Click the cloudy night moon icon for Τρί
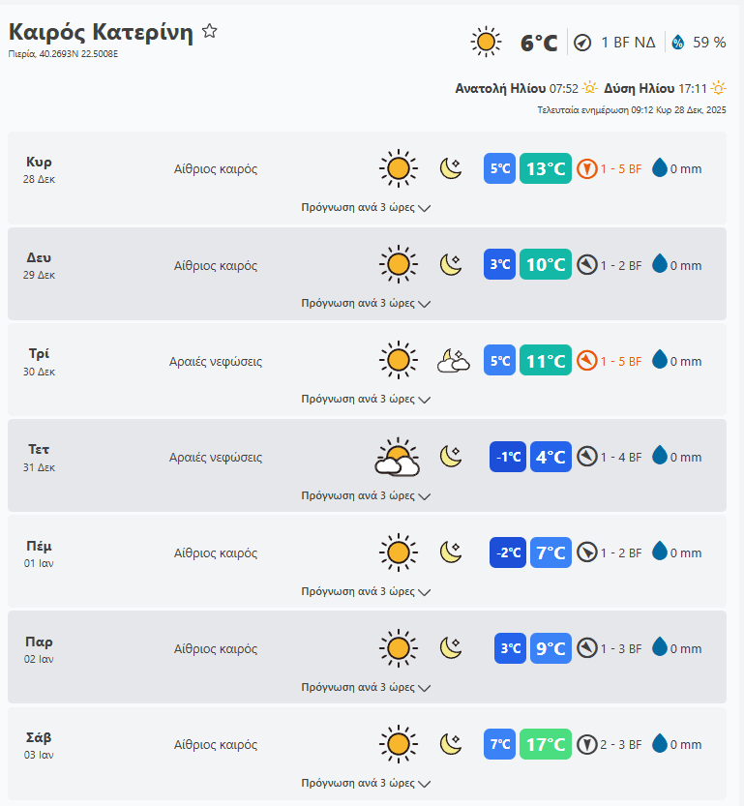Screen dimensions: 744x806 coord(453,361)
